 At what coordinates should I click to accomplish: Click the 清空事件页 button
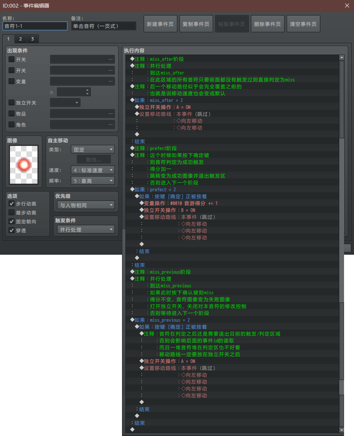point(303,24)
